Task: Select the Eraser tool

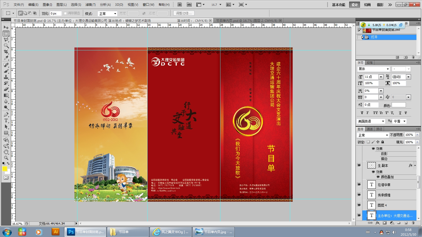Action: (x=6, y=89)
